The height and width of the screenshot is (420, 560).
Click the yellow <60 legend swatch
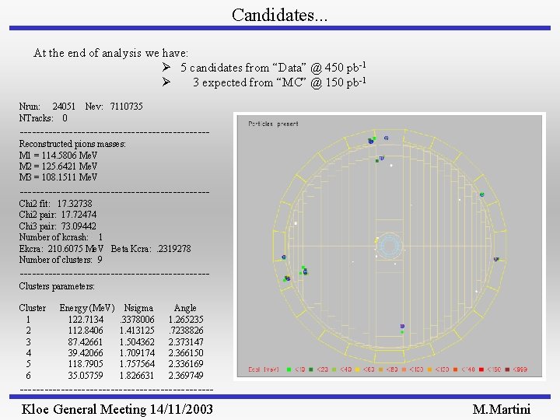[358, 369]
